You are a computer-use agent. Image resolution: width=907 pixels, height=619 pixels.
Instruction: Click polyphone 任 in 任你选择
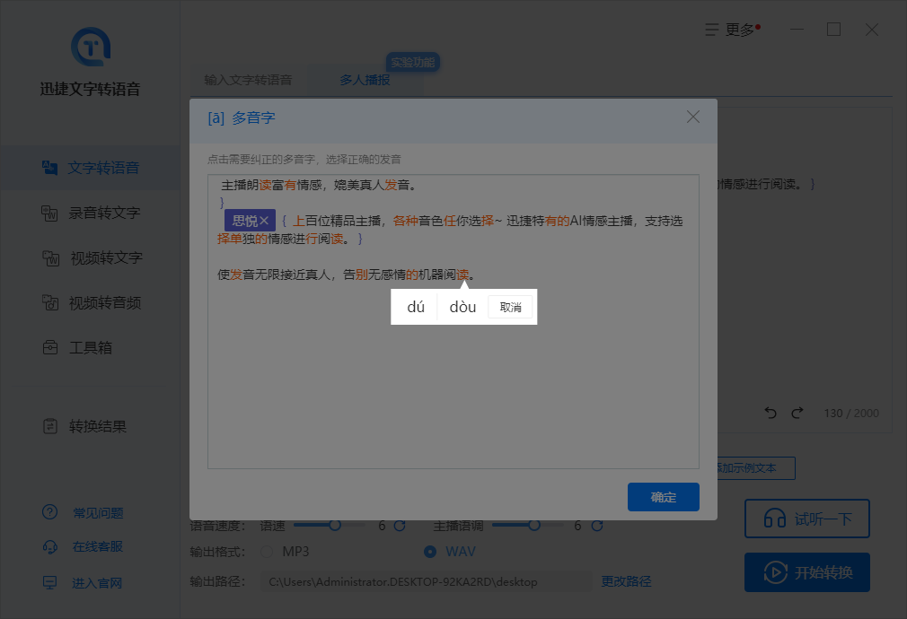[x=449, y=221]
